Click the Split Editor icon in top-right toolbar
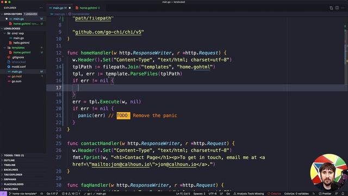Image resolution: width=348 pixels, height=196 pixels. coord(337,8)
